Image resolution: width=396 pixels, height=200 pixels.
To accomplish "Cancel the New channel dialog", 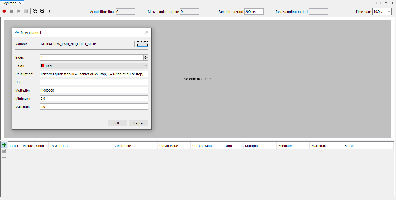I will (x=138, y=123).
